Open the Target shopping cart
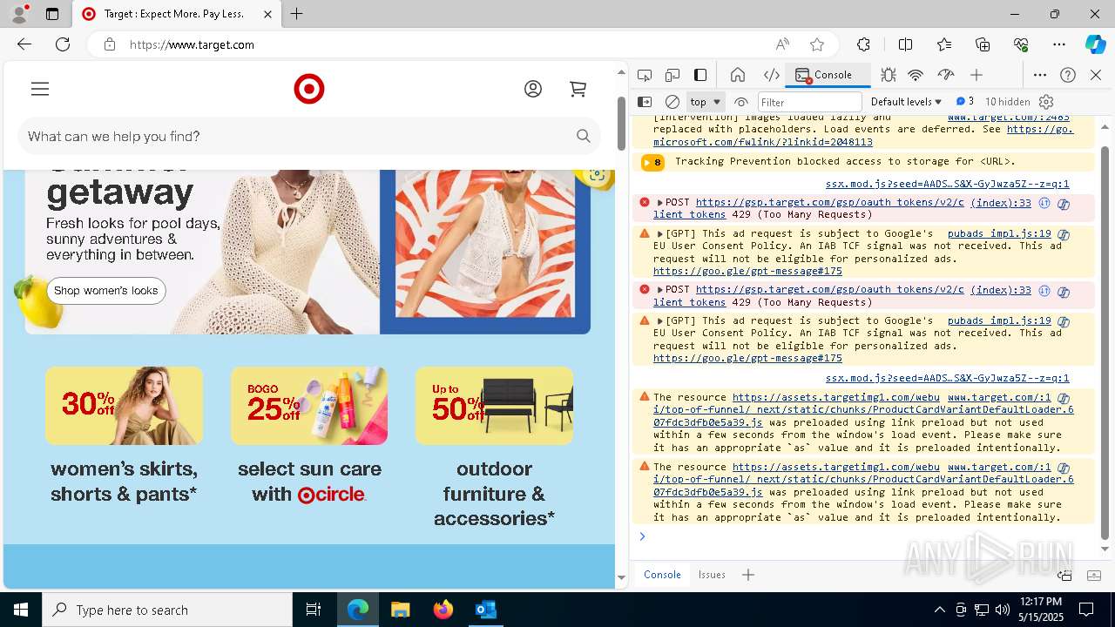The image size is (1115, 627). pos(578,89)
